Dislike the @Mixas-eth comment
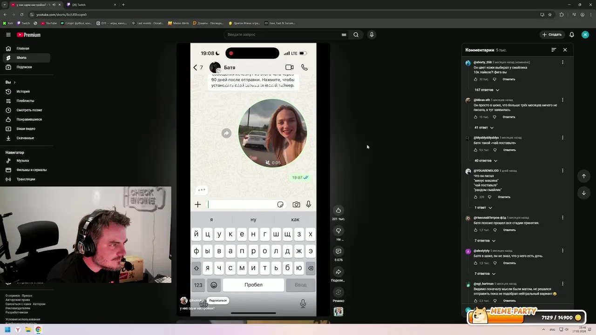 [x=494, y=117]
